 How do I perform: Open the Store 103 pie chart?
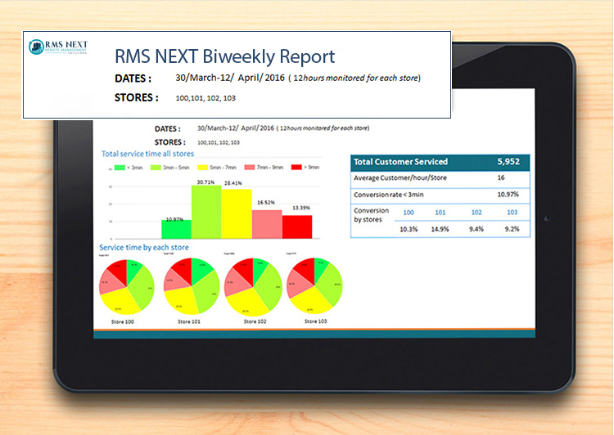(314, 285)
